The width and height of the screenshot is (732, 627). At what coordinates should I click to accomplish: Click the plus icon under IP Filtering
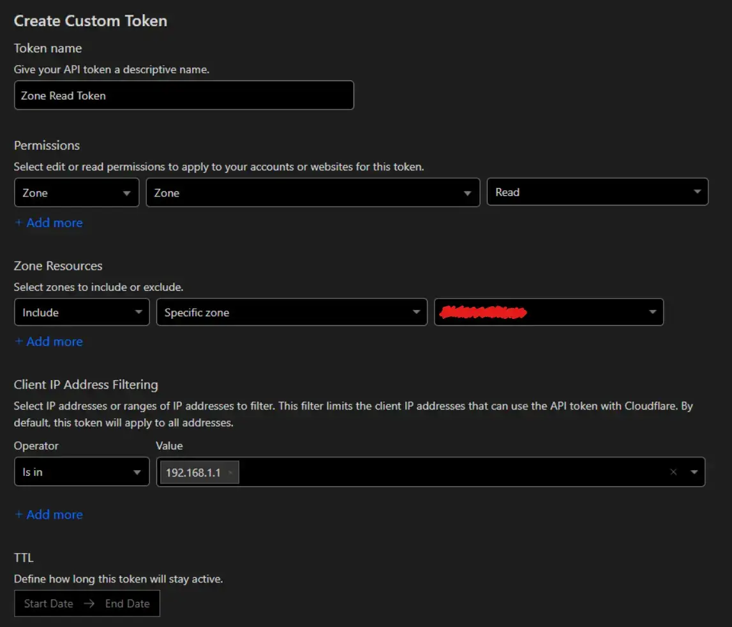pyautogui.click(x=19, y=514)
